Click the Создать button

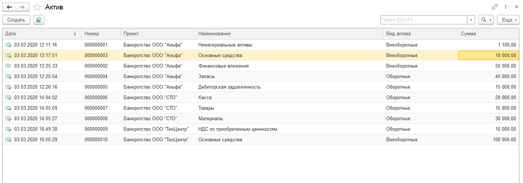(x=16, y=20)
